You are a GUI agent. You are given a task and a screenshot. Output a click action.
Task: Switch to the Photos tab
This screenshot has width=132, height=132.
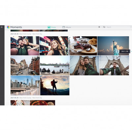coord(52,27)
